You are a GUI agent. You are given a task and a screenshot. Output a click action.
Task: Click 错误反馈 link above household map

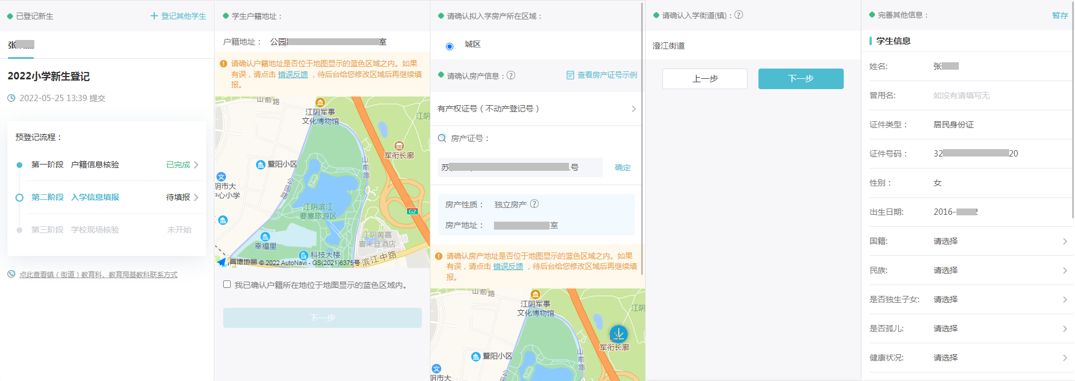293,74
